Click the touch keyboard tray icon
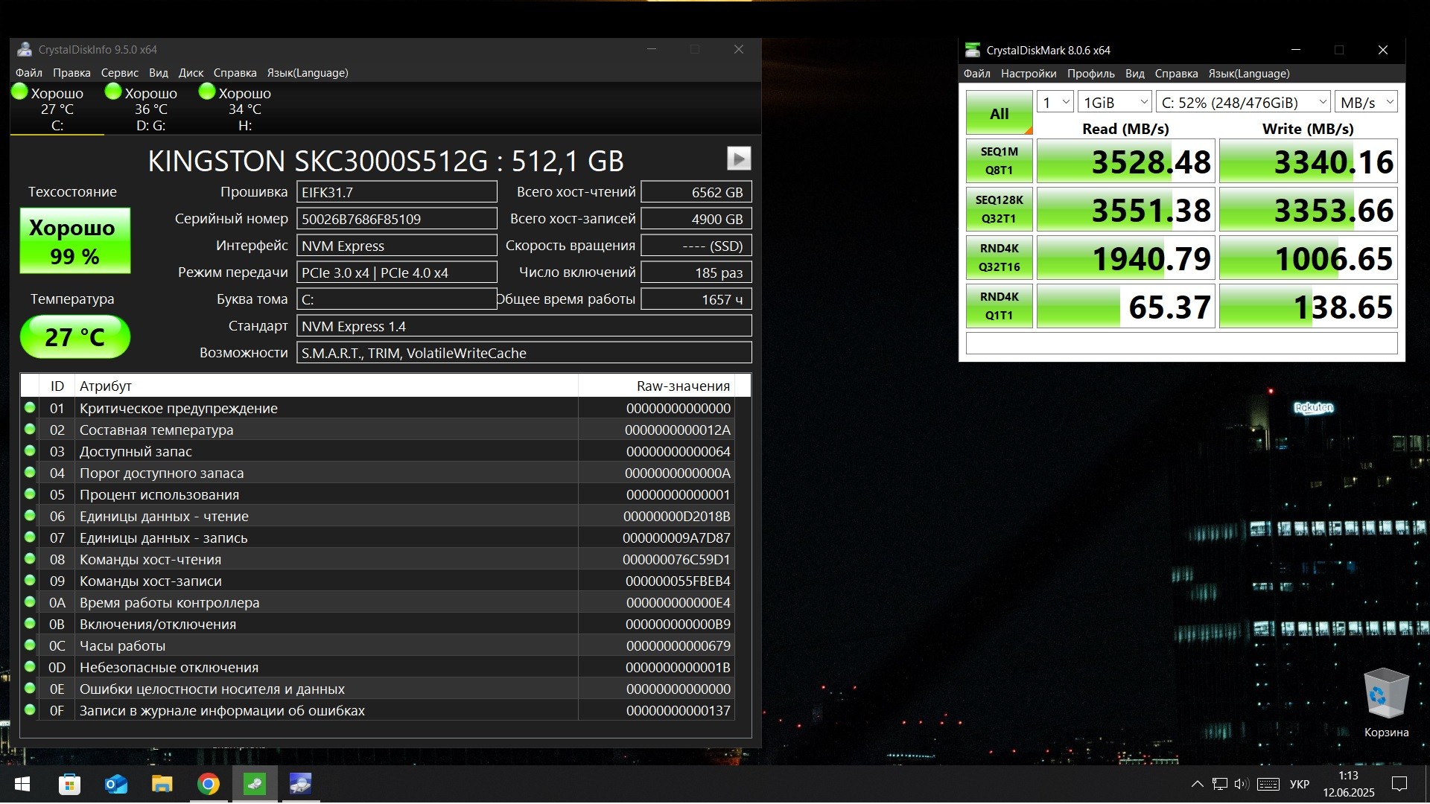 click(1268, 784)
